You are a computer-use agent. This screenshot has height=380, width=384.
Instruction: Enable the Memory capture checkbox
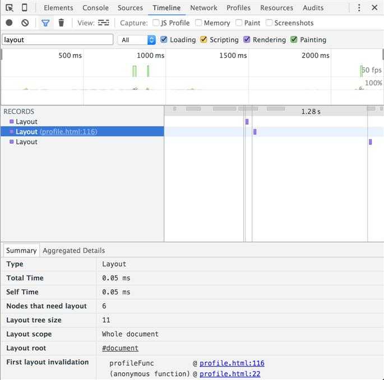198,23
